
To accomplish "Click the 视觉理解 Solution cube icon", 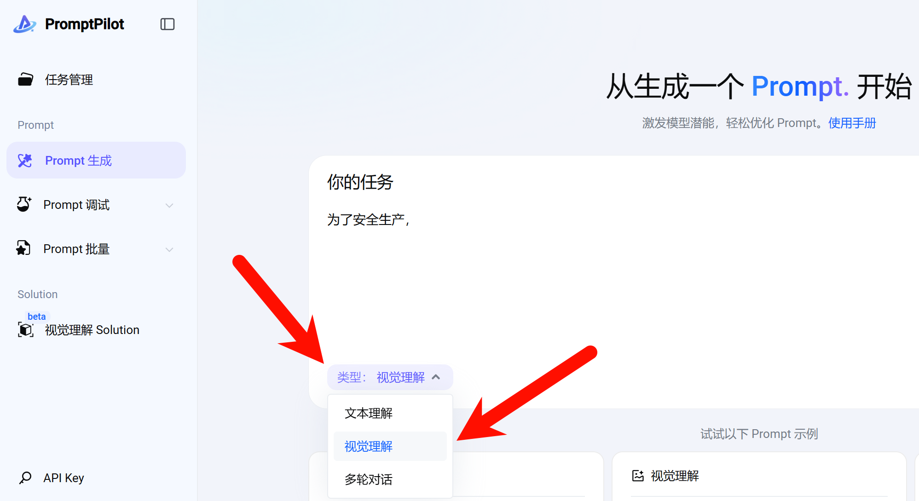I will (26, 330).
